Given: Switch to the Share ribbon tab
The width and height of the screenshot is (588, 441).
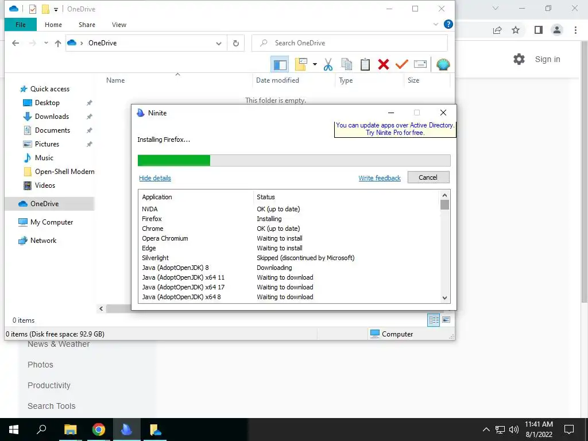Looking at the screenshot, I should point(87,25).
